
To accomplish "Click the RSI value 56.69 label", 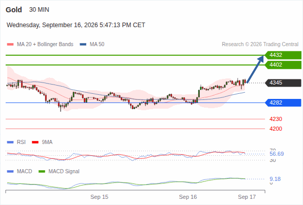I will (277, 154).
